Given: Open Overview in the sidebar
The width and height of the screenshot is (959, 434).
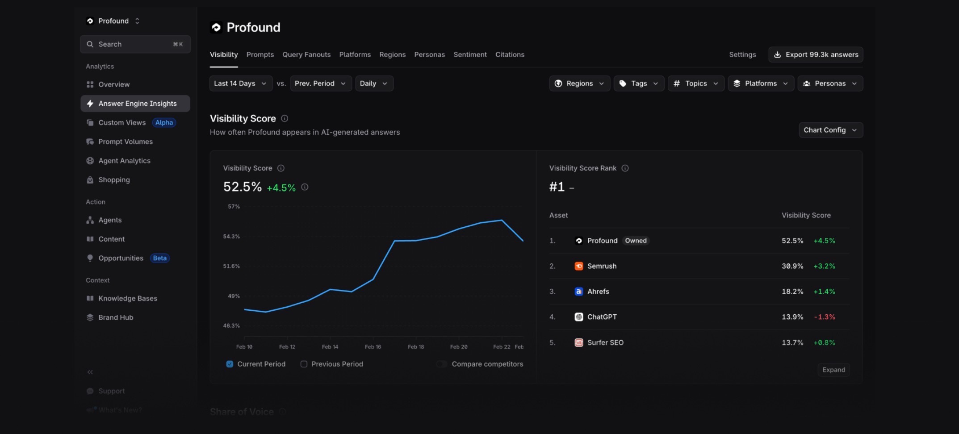Looking at the screenshot, I should point(135,84).
